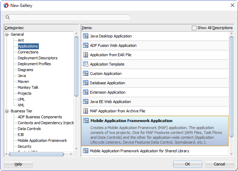
Task: Click the General tree label
Action: (17, 34)
